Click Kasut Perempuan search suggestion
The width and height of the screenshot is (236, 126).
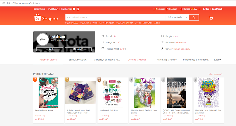click(107, 23)
